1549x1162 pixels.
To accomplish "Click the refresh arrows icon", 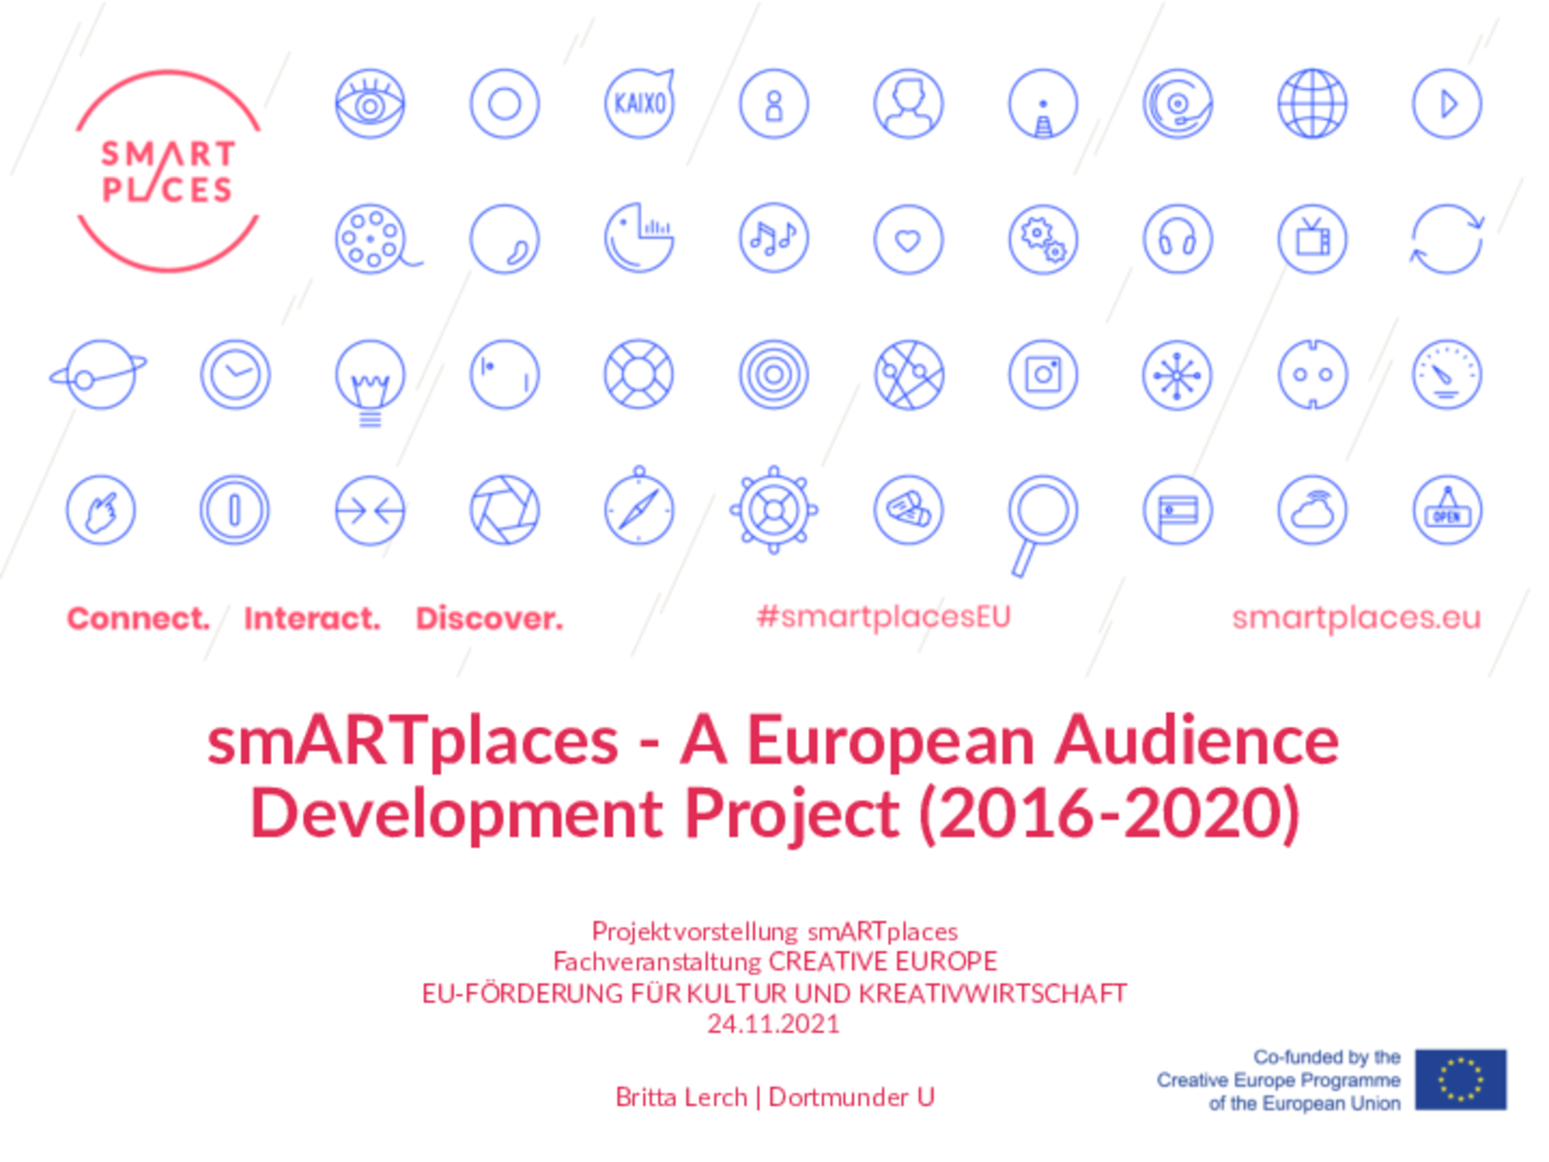I will tap(1446, 238).
